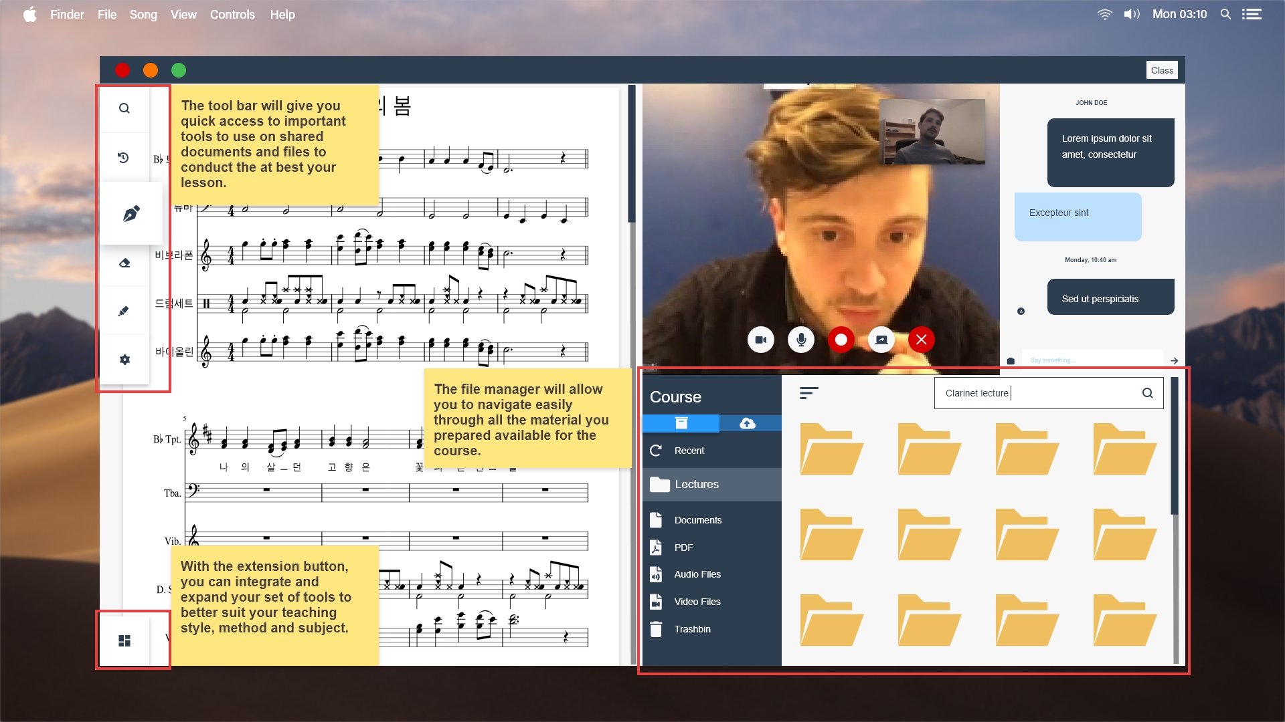Open toolbar settings gear
This screenshot has width=1285, height=722.
124,360
